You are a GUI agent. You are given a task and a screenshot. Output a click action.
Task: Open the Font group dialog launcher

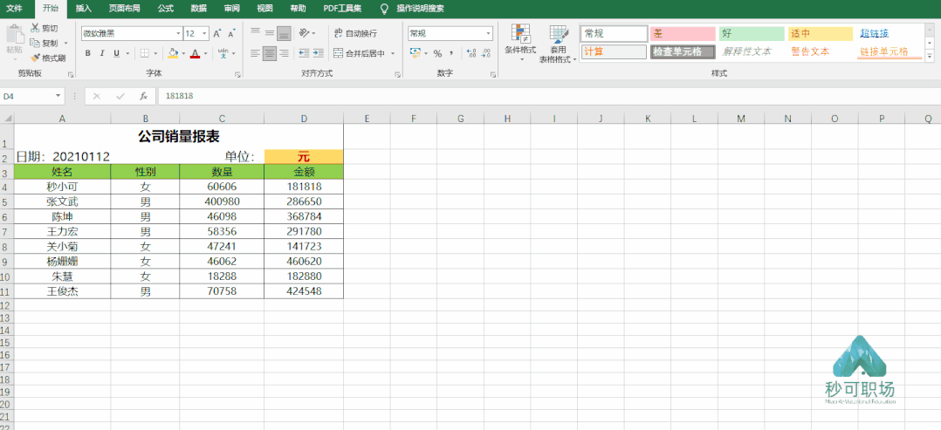pos(237,74)
